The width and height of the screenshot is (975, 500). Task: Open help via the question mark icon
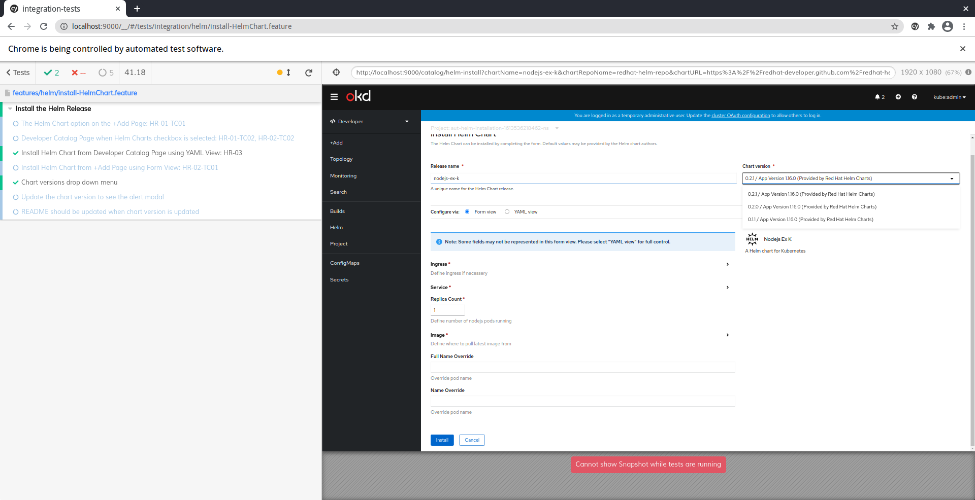pos(914,97)
